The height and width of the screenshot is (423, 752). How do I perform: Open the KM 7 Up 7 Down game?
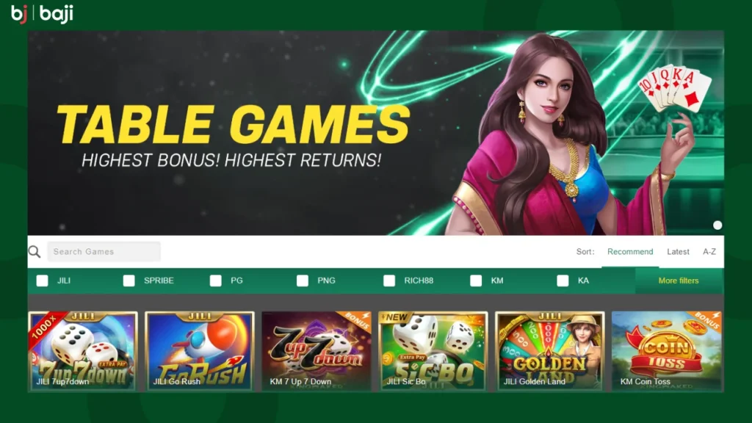[x=317, y=351]
